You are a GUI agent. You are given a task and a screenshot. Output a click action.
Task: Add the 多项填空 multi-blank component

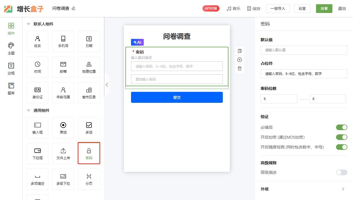(x=38, y=179)
